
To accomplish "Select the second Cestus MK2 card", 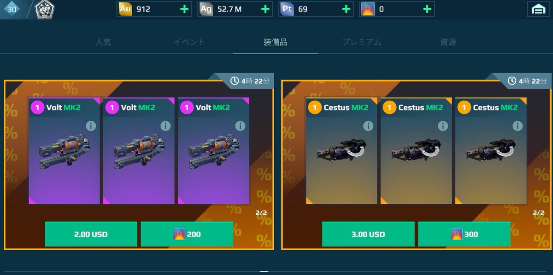I will coord(416,151).
